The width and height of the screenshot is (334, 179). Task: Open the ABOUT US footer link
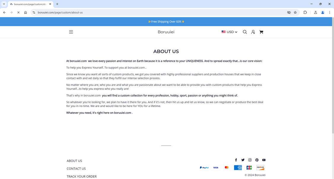(x=74, y=161)
